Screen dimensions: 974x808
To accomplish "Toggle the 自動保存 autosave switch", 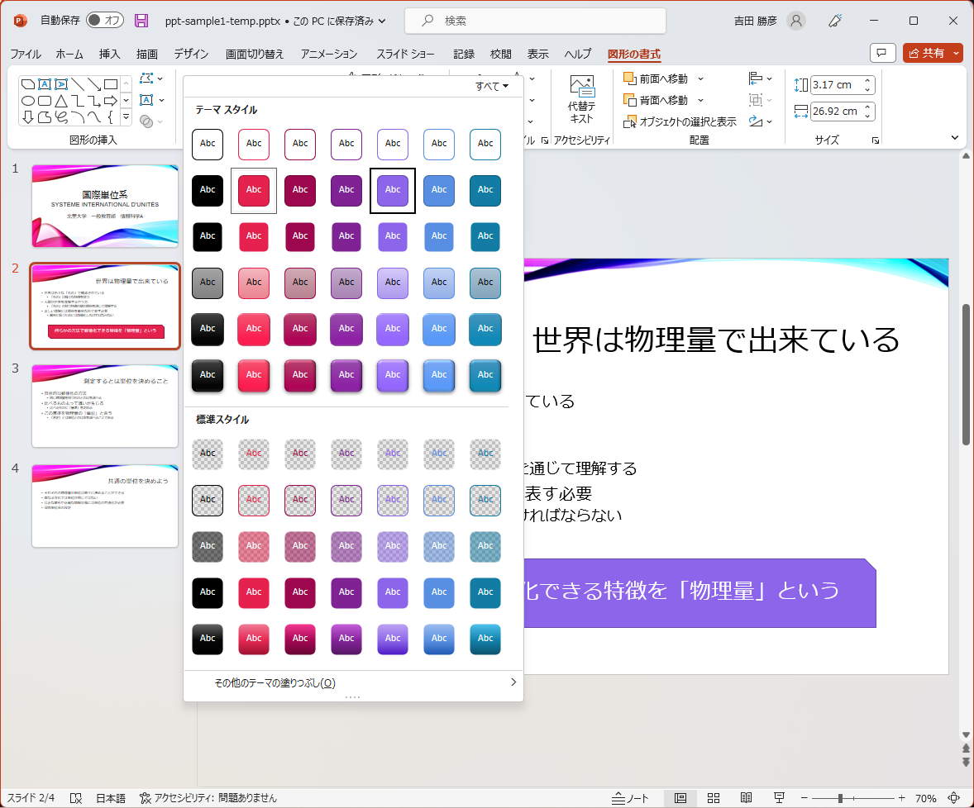I will [104, 21].
